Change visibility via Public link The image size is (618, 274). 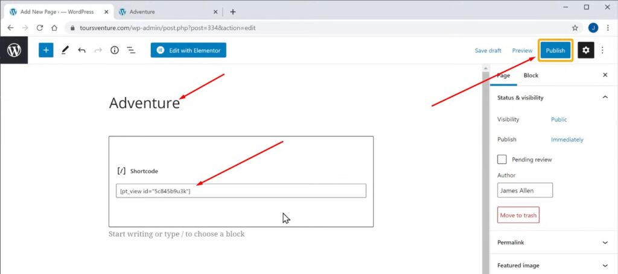559,119
